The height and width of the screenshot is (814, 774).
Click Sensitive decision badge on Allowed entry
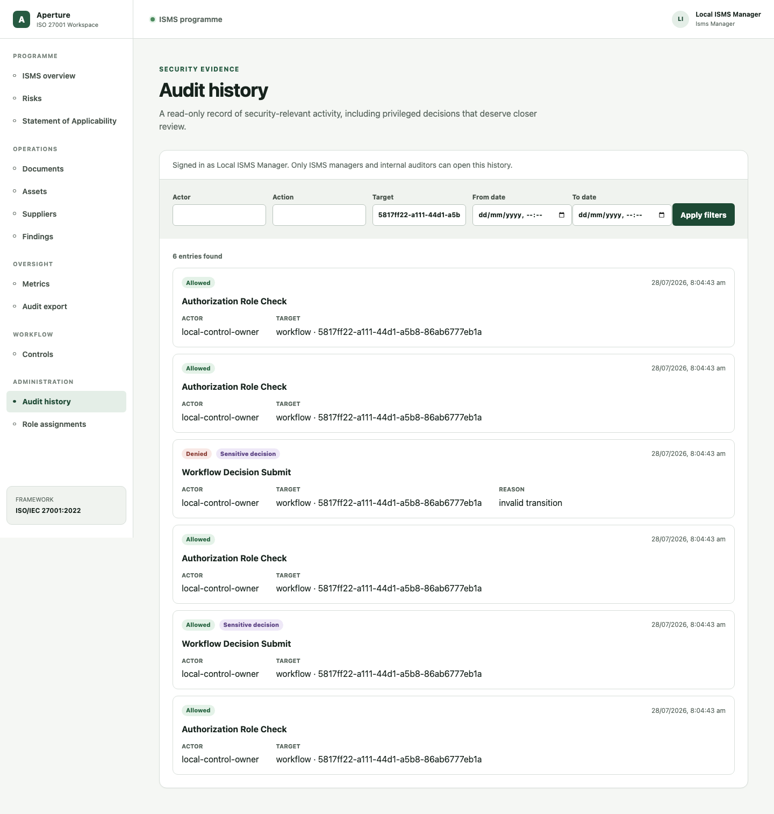click(251, 625)
